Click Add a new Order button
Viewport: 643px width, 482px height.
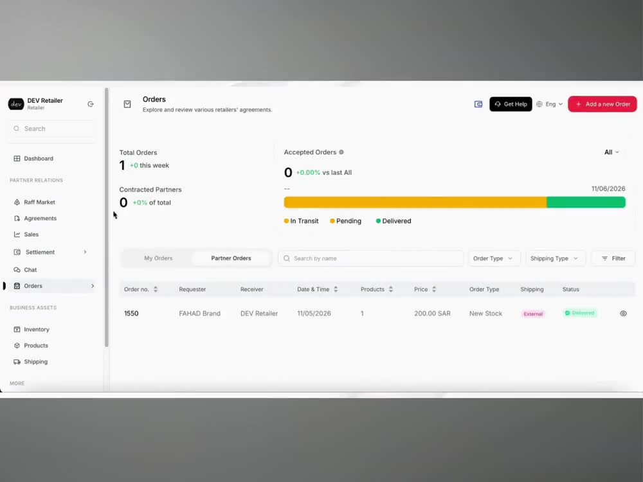602,104
